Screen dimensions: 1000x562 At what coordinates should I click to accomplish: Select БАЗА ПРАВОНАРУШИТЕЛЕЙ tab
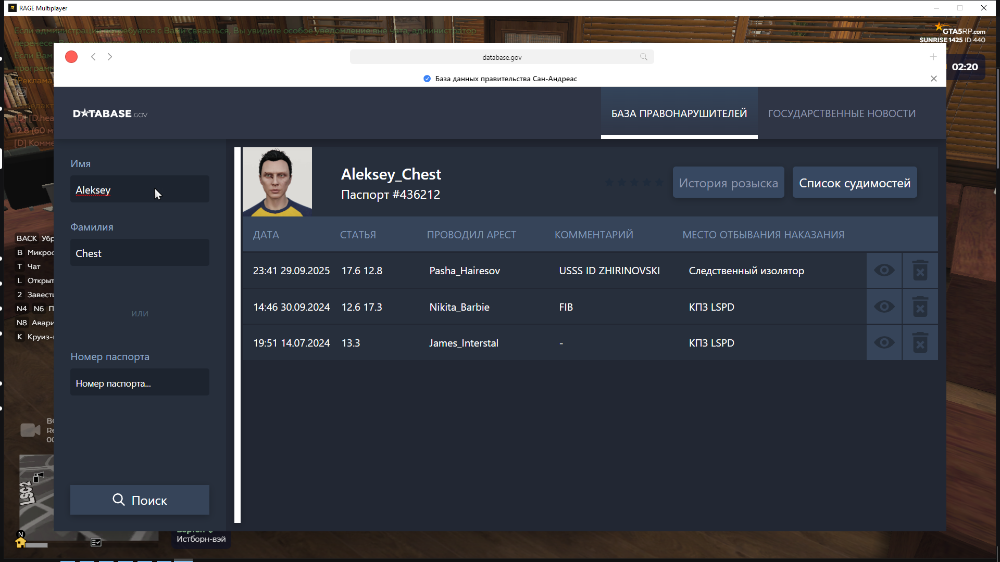[x=679, y=113]
